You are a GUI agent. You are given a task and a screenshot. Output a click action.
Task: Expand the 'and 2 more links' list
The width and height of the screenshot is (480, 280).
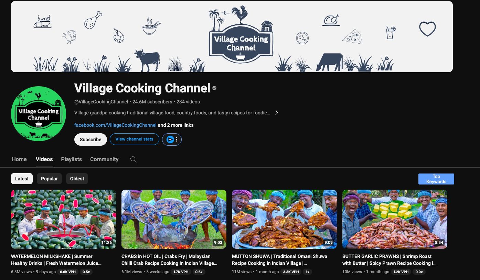point(175,125)
